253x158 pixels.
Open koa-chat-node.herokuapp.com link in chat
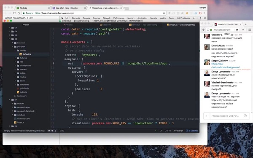click(226, 65)
